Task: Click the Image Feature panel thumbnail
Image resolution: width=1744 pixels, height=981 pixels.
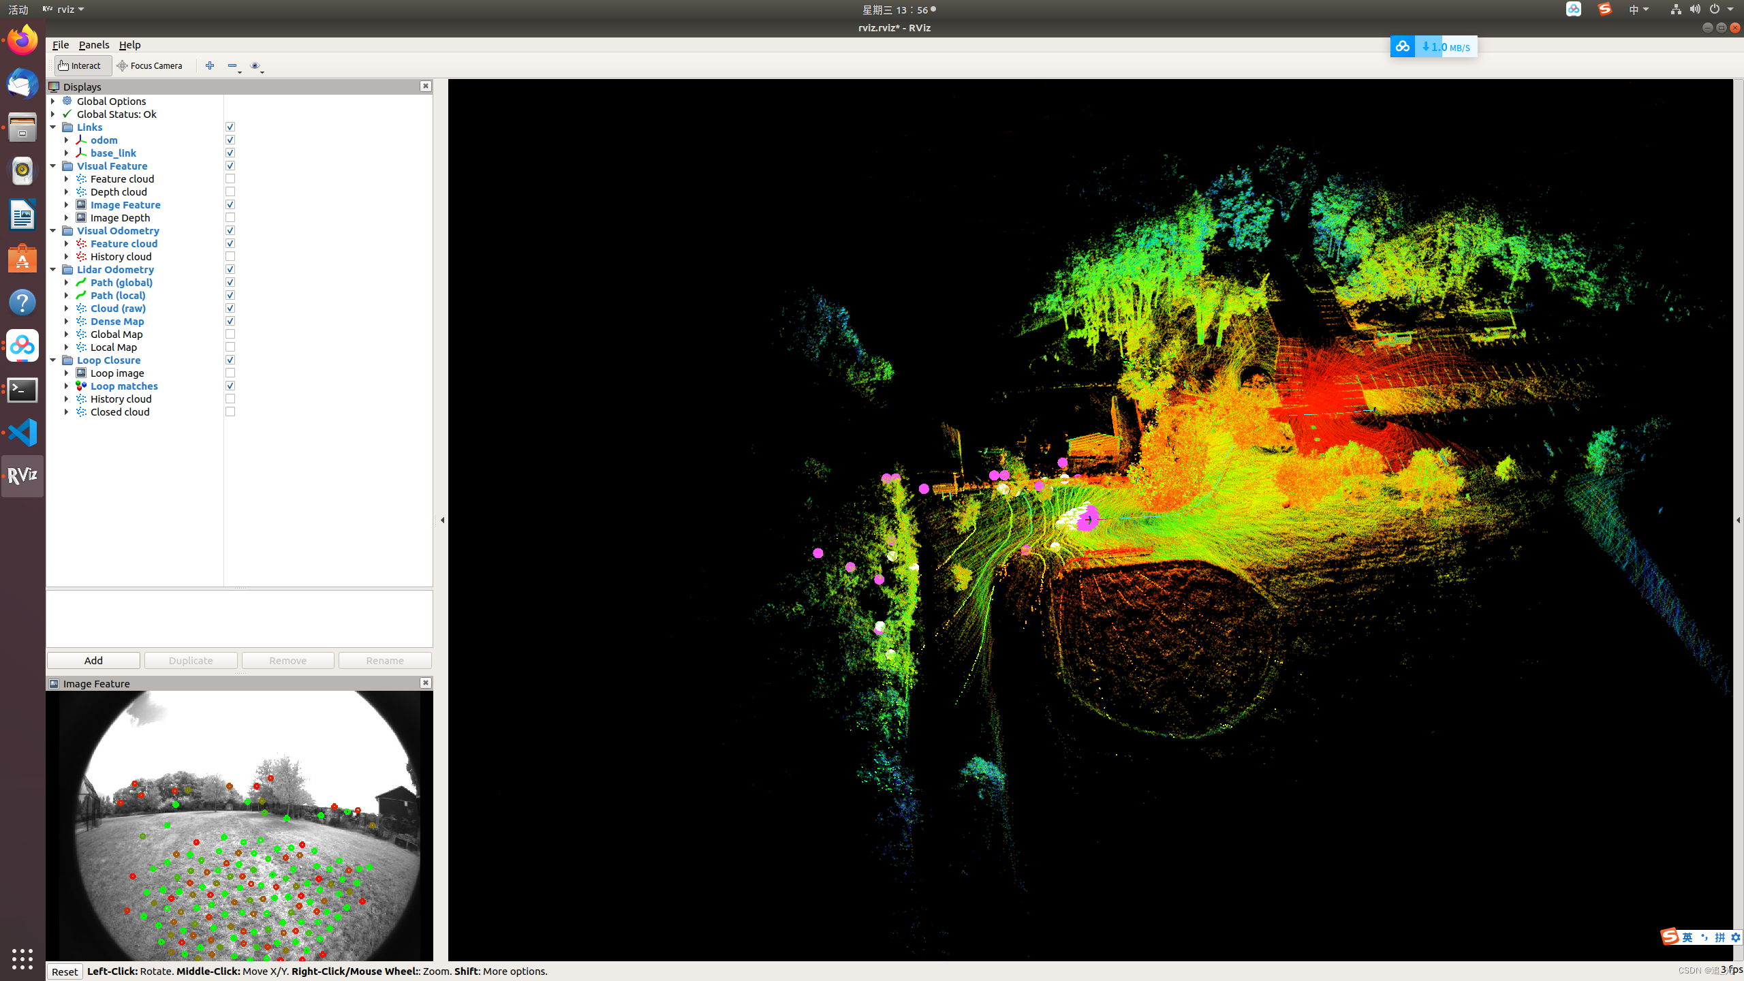Action: point(240,826)
